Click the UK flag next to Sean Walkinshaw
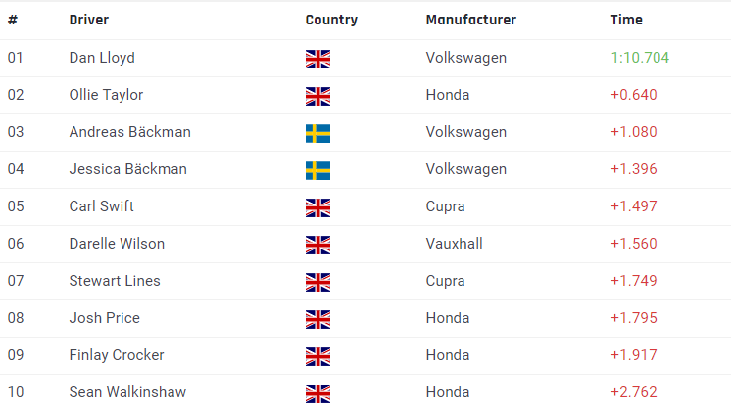This screenshot has width=731, height=408. click(x=317, y=394)
